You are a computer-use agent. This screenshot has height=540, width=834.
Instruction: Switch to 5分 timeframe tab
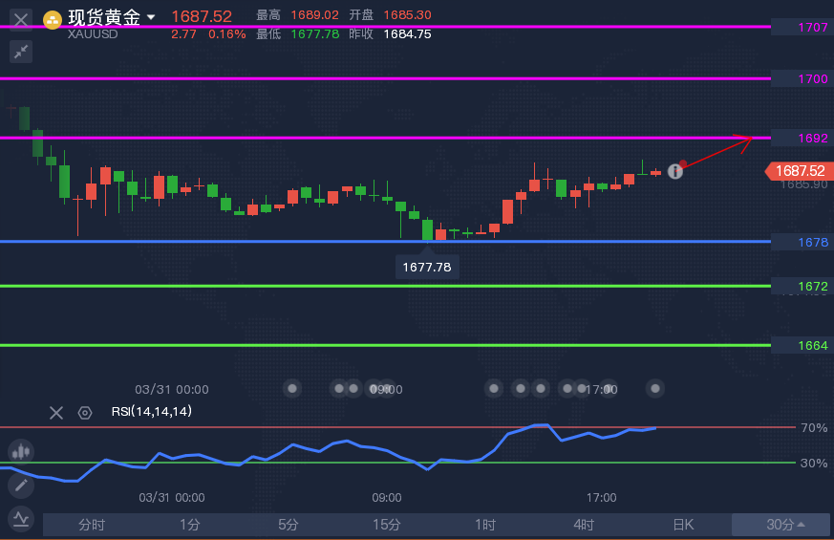[x=289, y=525]
